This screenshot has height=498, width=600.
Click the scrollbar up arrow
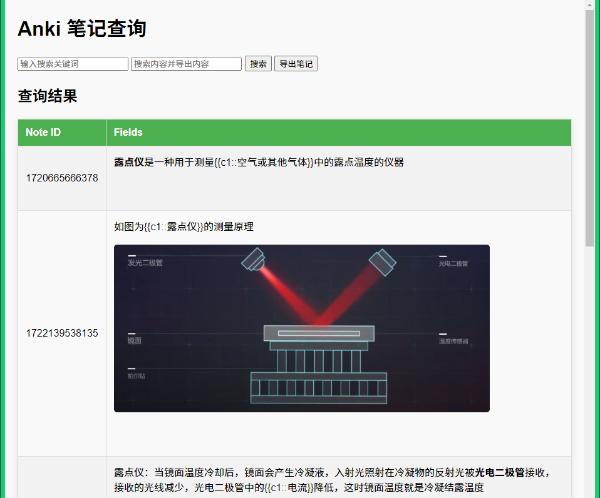point(589,5)
